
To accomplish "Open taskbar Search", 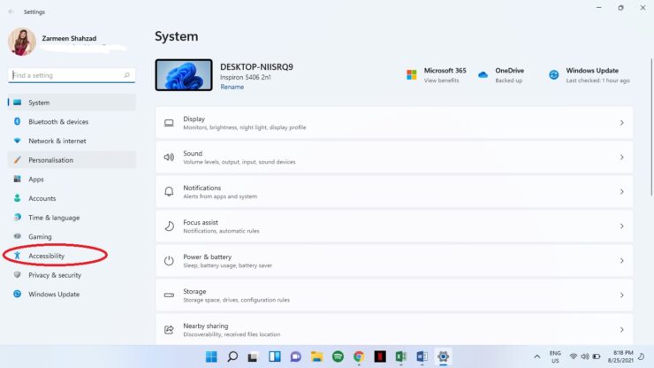I will (232, 356).
